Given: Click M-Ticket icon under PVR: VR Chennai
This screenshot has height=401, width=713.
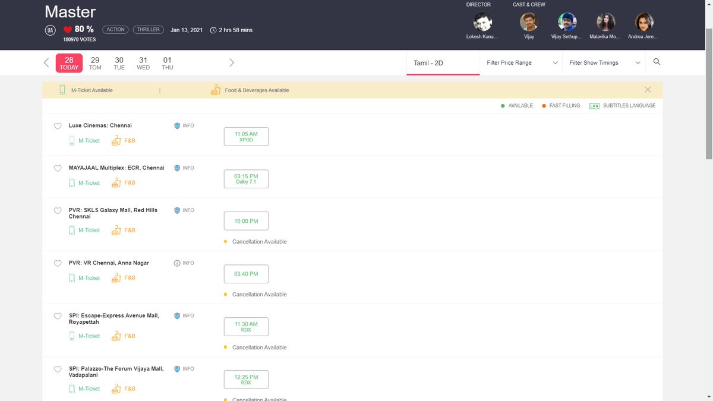Looking at the screenshot, I should click(72, 277).
